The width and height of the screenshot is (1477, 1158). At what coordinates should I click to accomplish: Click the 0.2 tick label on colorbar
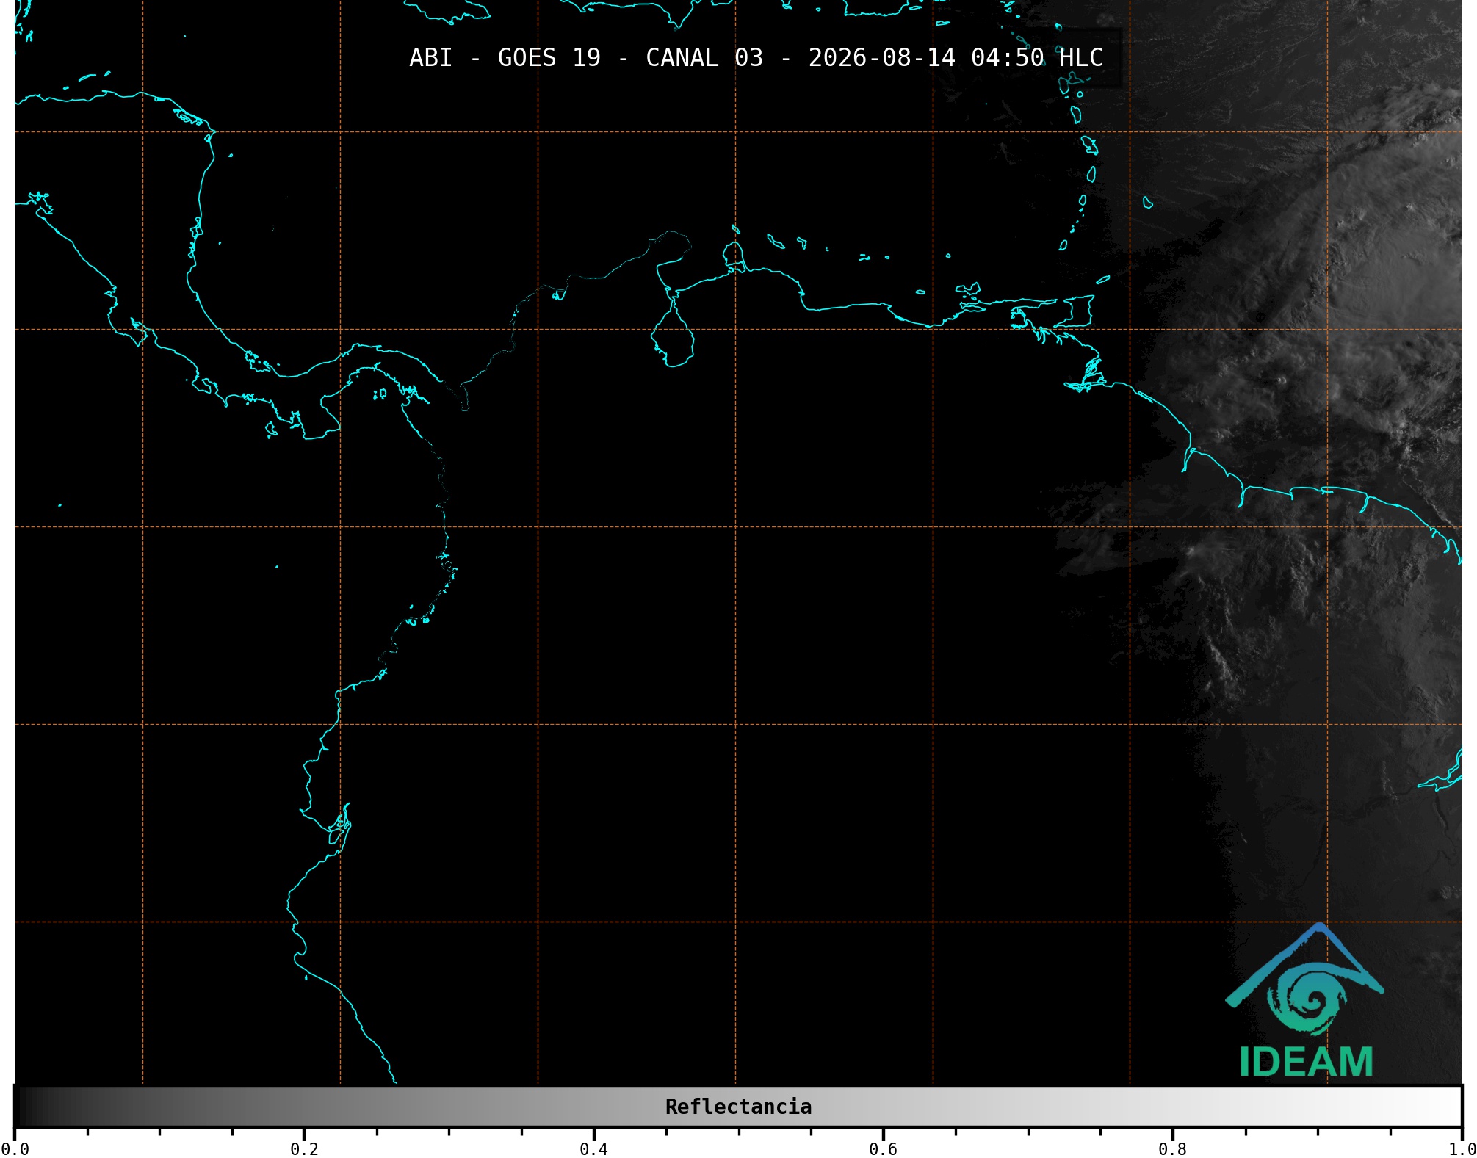[304, 1149]
